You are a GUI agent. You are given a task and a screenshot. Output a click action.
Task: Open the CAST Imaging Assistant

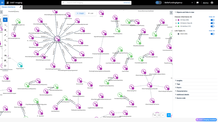(206, 120)
